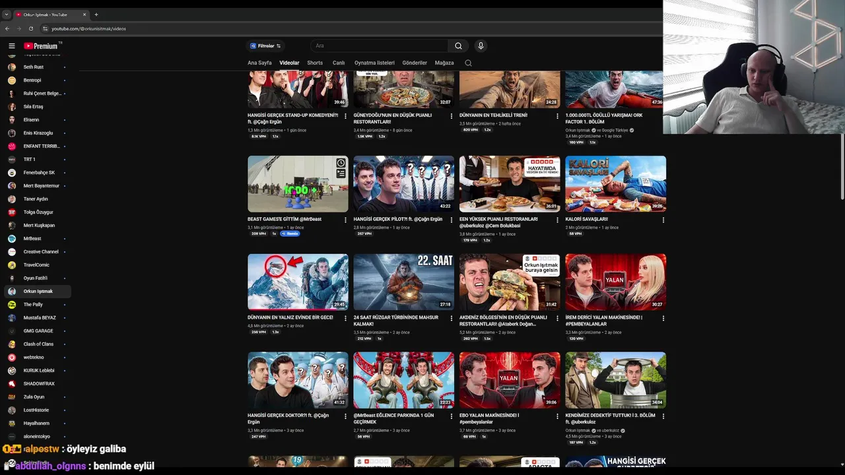Open video title GÜNEYDOĞU'NUN EN DÜŞÜK PUANLI RESTORANLARI

pyautogui.click(x=392, y=118)
